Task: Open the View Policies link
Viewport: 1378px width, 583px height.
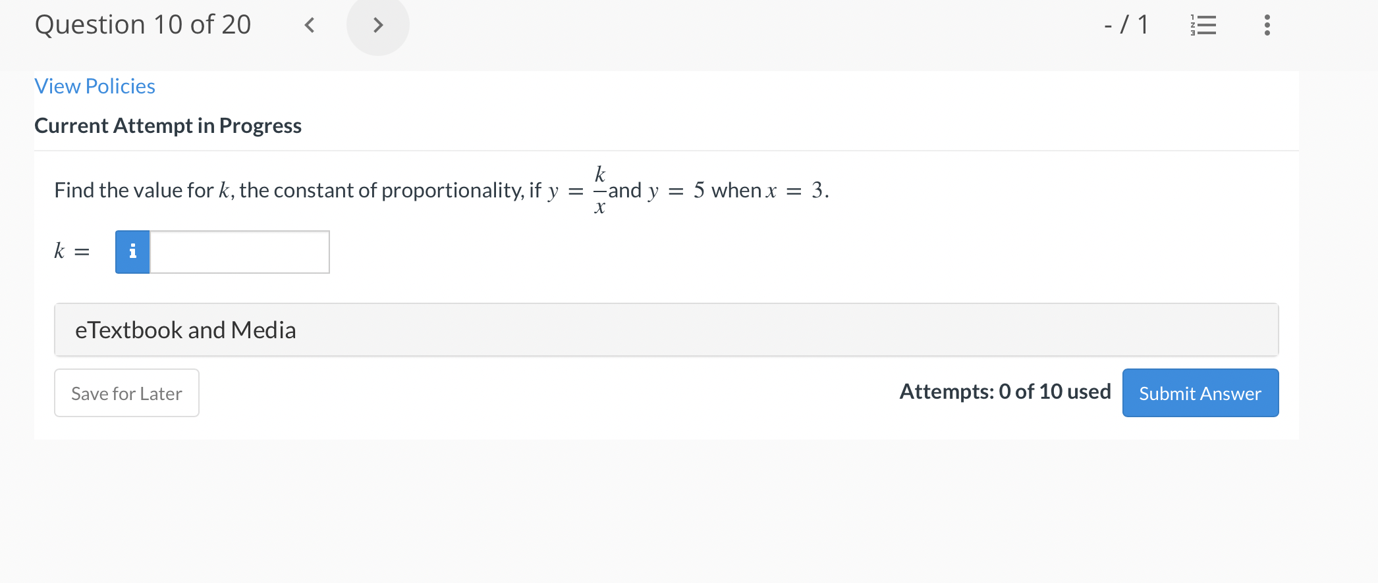Action: point(94,86)
